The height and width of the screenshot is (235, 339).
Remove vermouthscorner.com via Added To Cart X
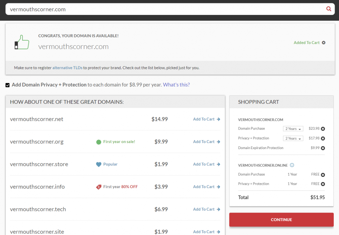[x=324, y=43]
